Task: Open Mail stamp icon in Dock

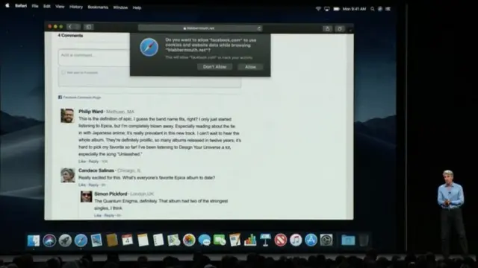Action: point(96,240)
